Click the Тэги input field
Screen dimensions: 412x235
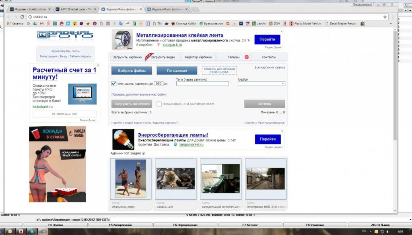coord(202,84)
